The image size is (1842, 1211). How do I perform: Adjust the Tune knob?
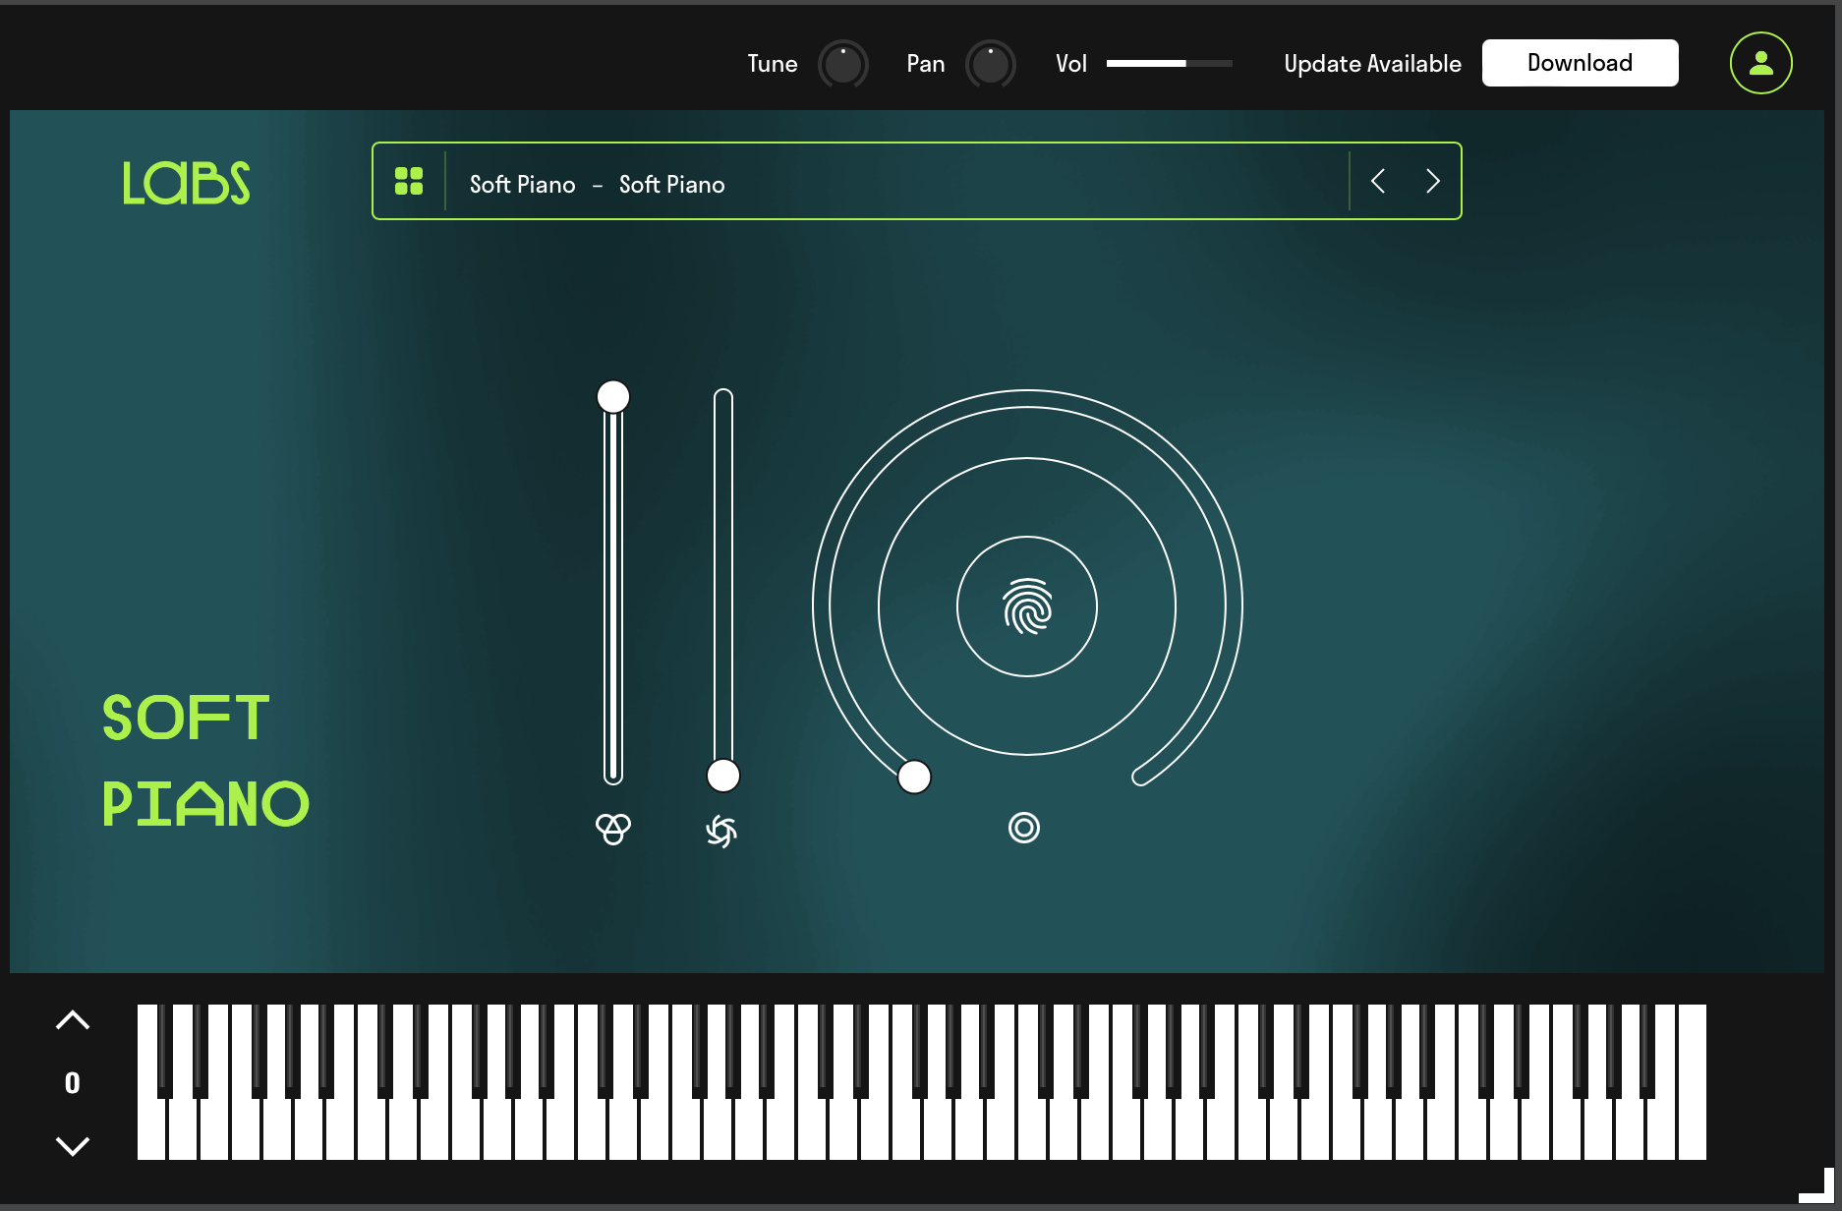tap(843, 65)
